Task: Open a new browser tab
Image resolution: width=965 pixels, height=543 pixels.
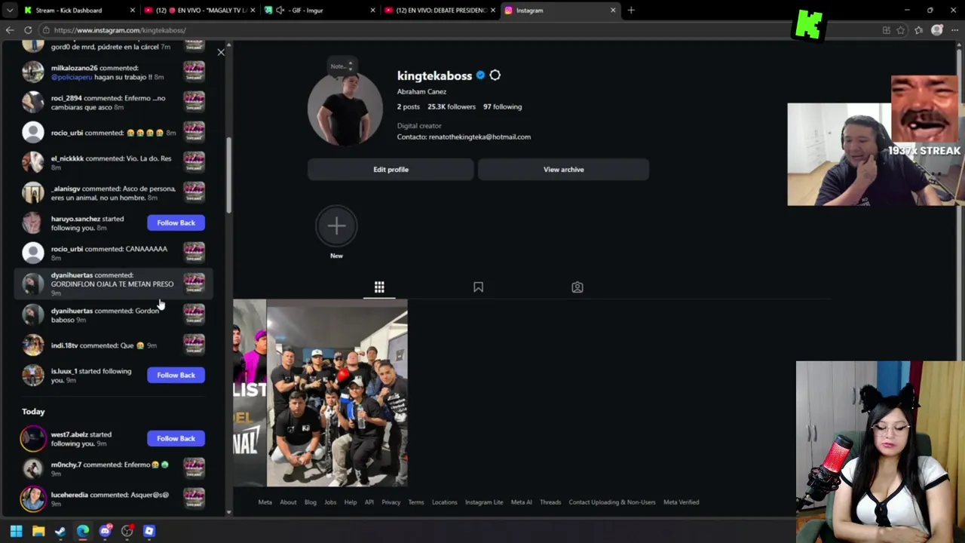Action: click(631, 11)
